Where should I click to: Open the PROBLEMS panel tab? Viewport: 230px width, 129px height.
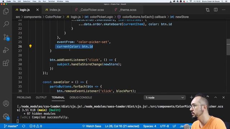[x=24, y=97]
